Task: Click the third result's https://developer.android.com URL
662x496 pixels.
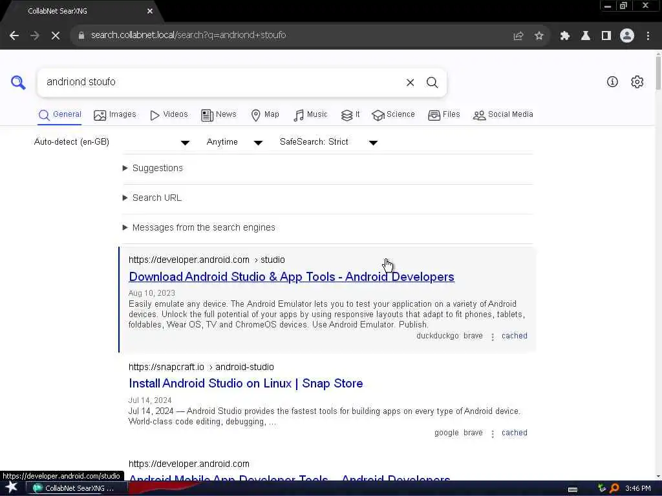Action: [x=189, y=464]
